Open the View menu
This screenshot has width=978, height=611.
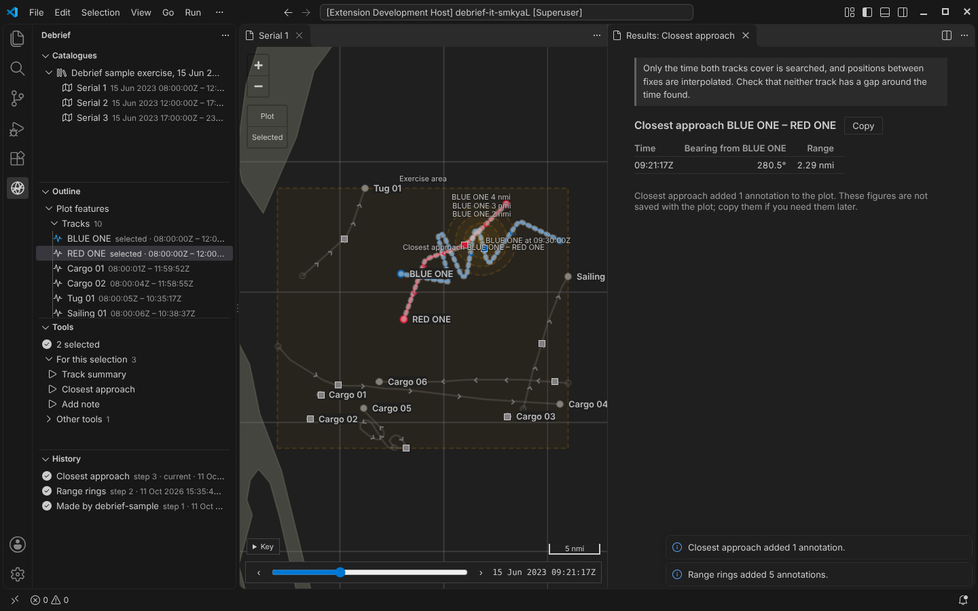click(141, 12)
